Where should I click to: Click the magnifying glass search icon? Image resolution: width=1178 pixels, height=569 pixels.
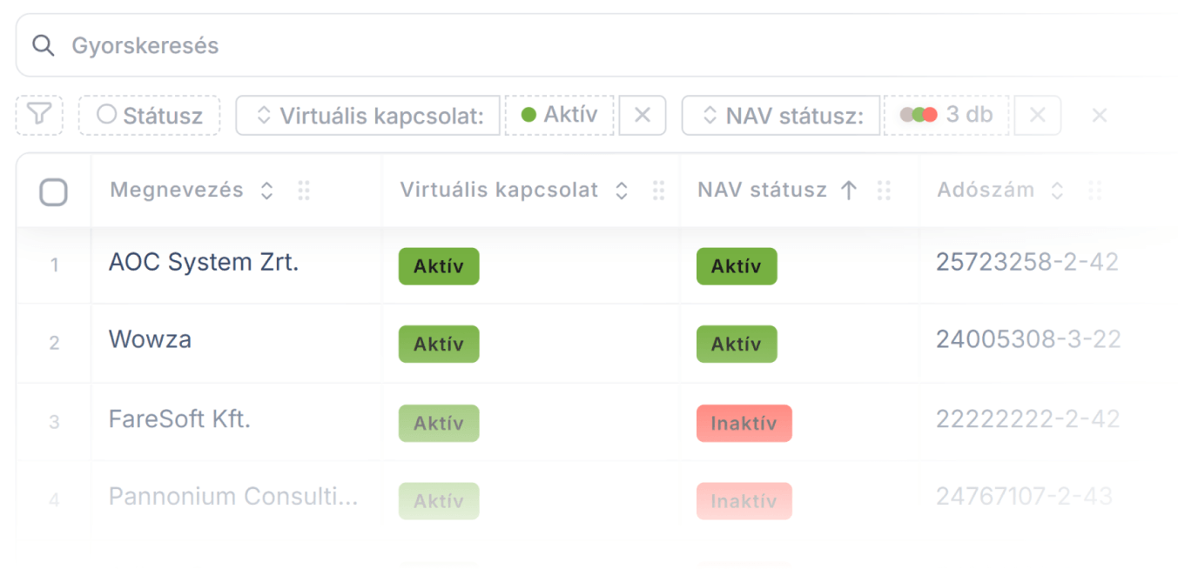point(43,45)
